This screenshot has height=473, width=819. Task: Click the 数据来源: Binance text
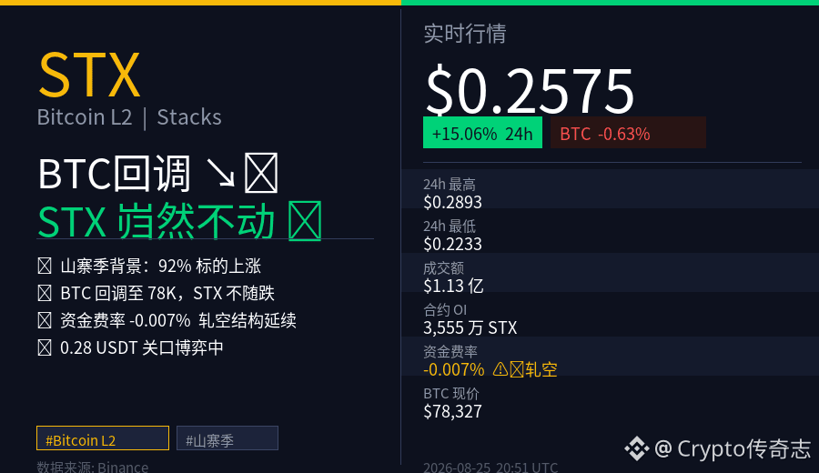click(93, 467)
